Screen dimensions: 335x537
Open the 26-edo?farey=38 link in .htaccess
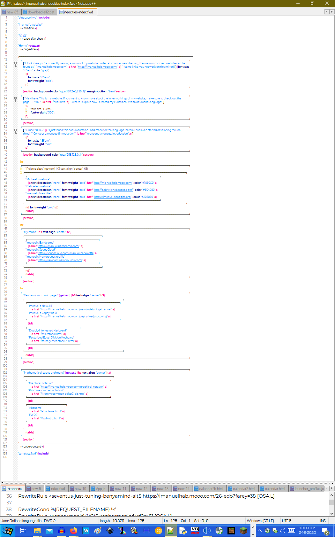(x=199, y=496)
